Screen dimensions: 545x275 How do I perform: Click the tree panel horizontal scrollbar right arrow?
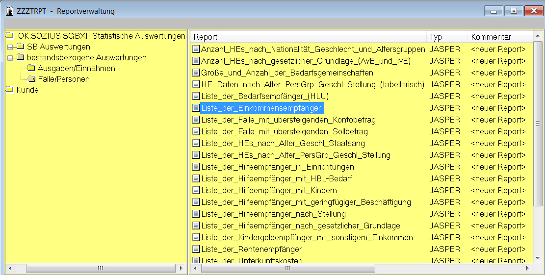point(180,268)
